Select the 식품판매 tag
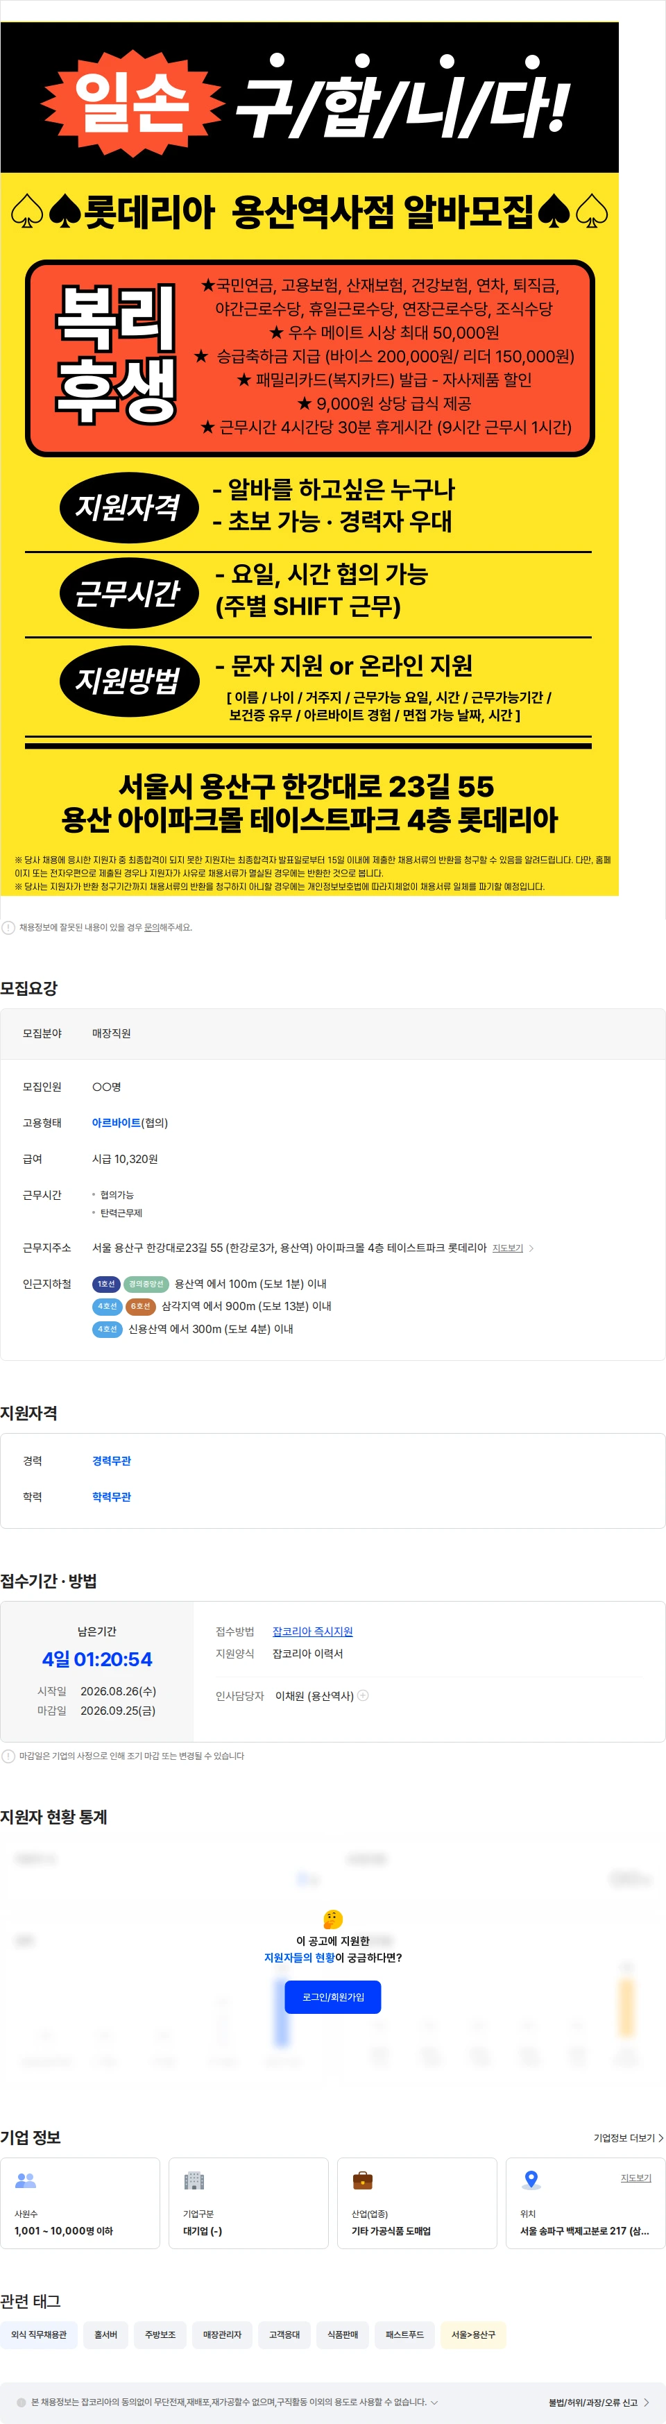Screen dimensions: 666x2424 (x=343, y=2334)
